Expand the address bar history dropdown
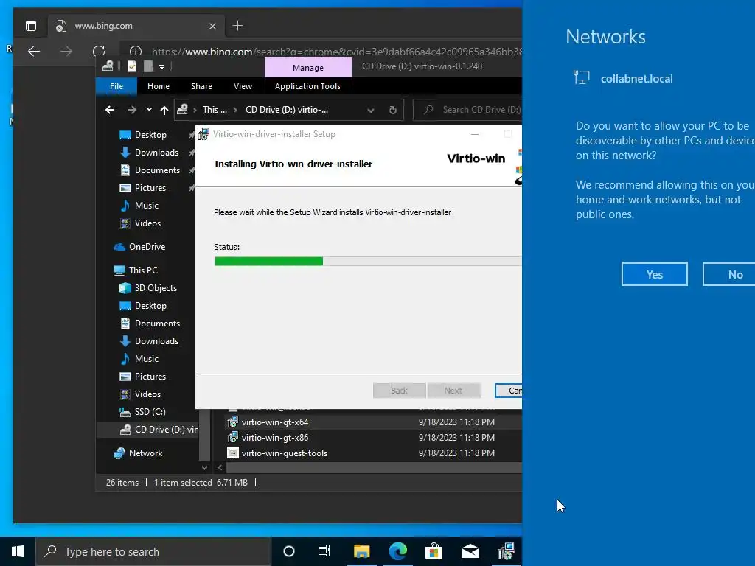The height and width of the screenshot is (566, 755). coord(370,111)
